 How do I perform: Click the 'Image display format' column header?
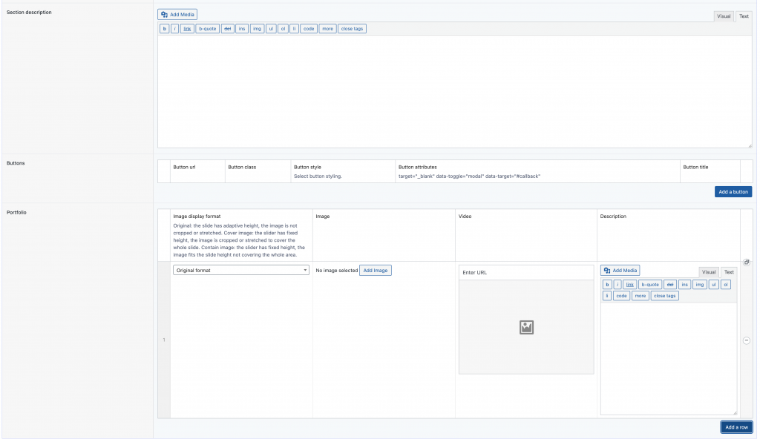pos(197,216)
